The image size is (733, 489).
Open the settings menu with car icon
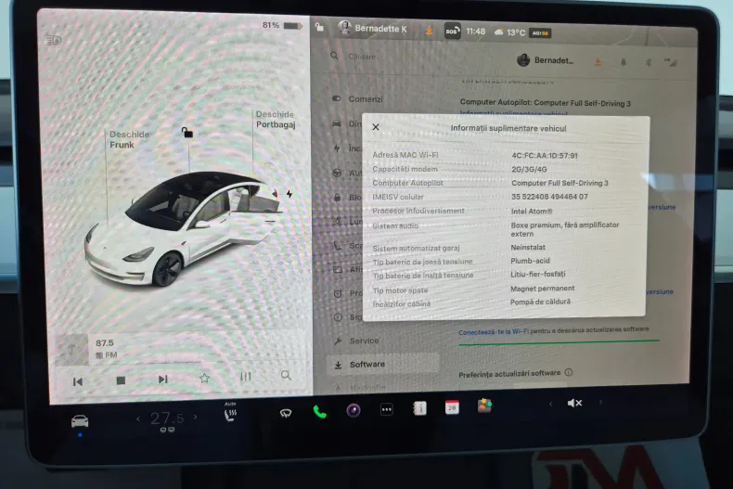click(337, 123)
